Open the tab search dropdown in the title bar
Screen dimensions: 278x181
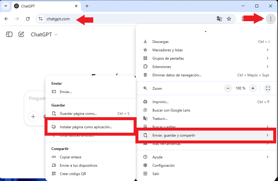6,6
